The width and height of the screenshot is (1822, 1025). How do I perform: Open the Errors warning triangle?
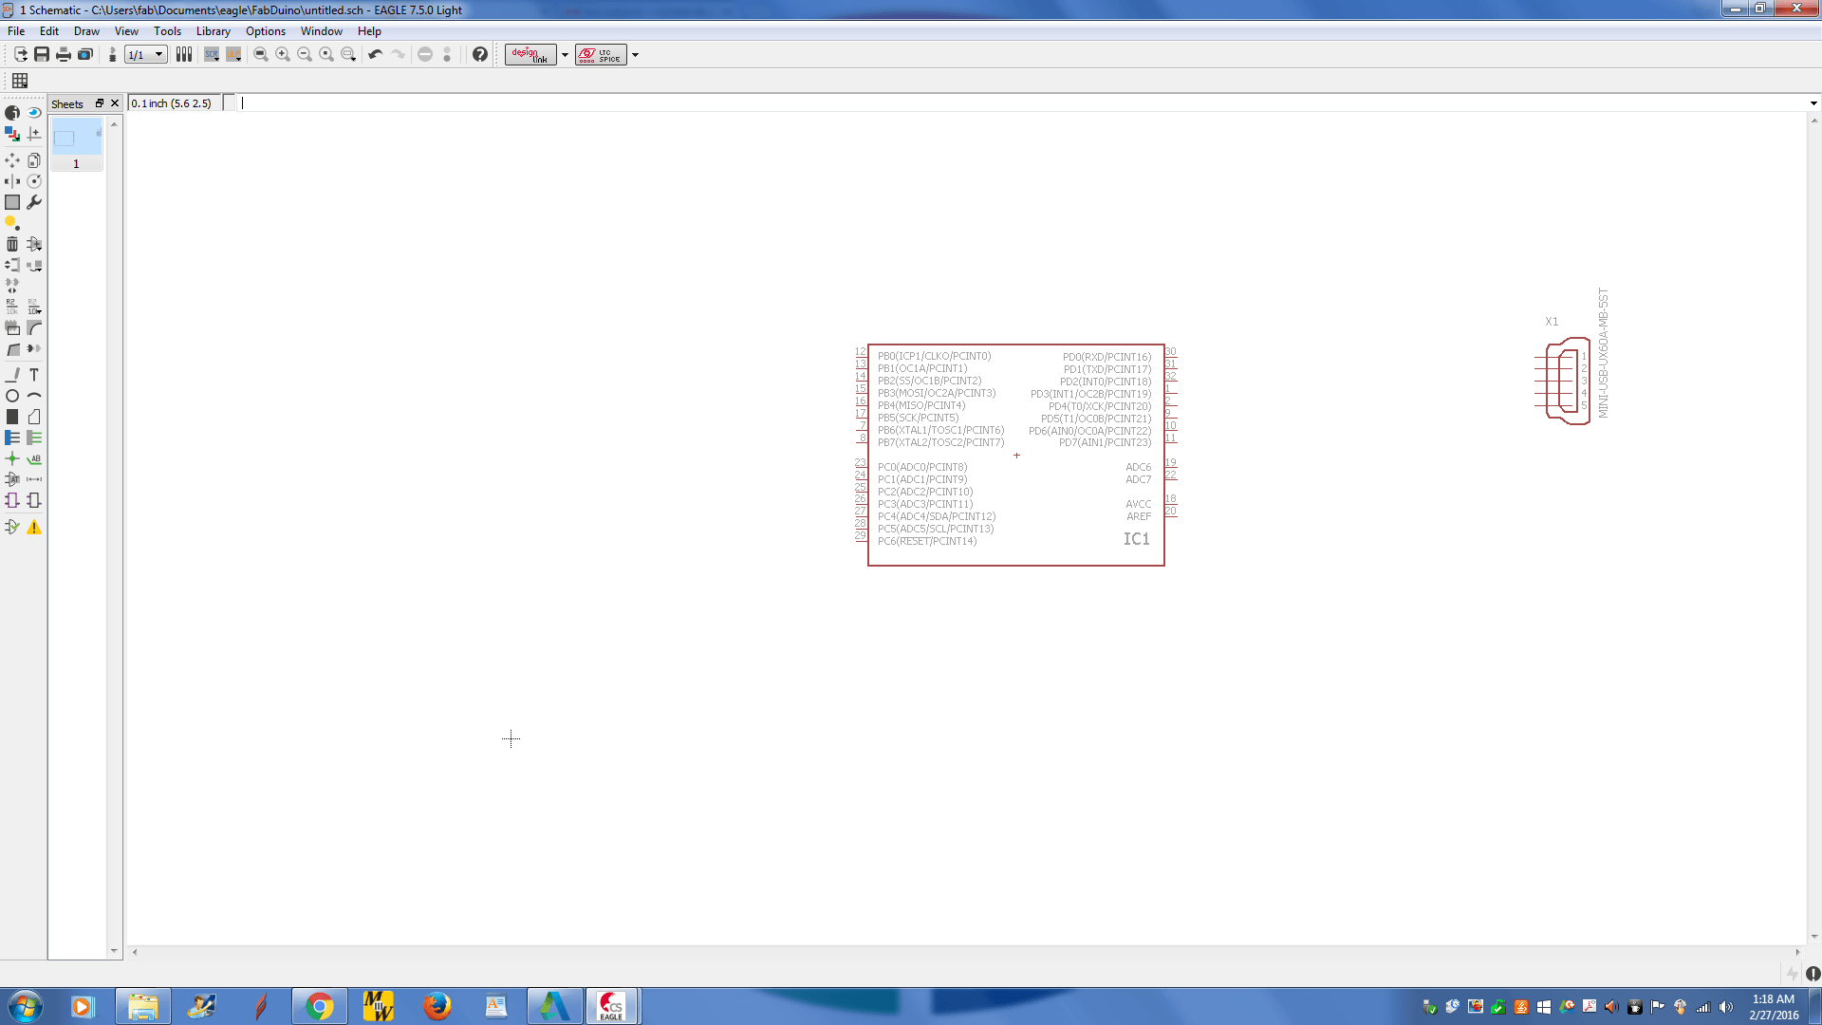(34, 527)
